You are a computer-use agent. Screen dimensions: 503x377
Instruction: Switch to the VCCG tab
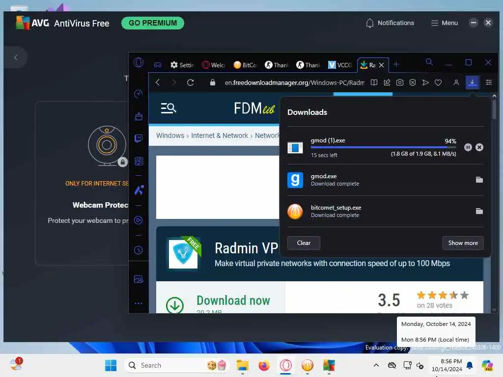(340, 65)
